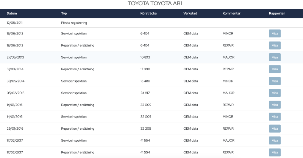Click the mileage value 32 205
This screenshot has width=303, height=158.
146,129
